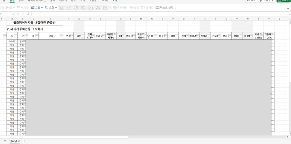
Task: Insert a column chart icon
Action: coord(62,8)
